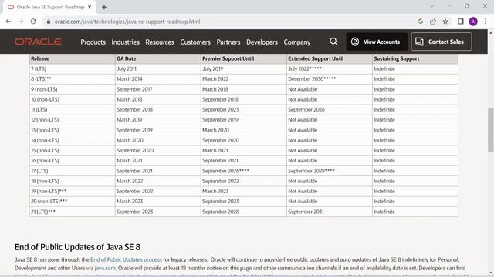This screenshot has height=277, width=494.
Task: Open the Resources menu
Action: (x=160, y=42)
